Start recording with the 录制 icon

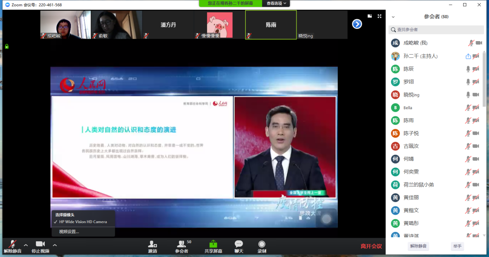(x=262, y=244)
